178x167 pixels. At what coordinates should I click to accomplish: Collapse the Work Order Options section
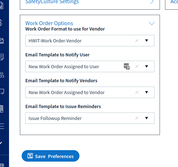click(x=152, y=23)
